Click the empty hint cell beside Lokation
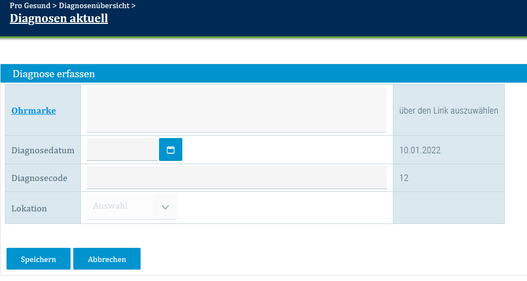Image resolution: width=527 pixels, height=281 pixels. pyautogui.click(x=448, y=208)
